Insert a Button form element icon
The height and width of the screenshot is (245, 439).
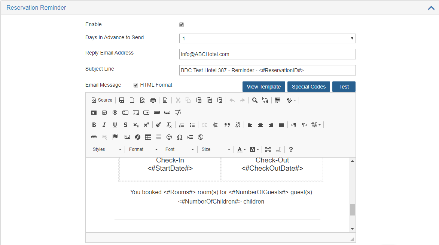[x=157, y=112]
